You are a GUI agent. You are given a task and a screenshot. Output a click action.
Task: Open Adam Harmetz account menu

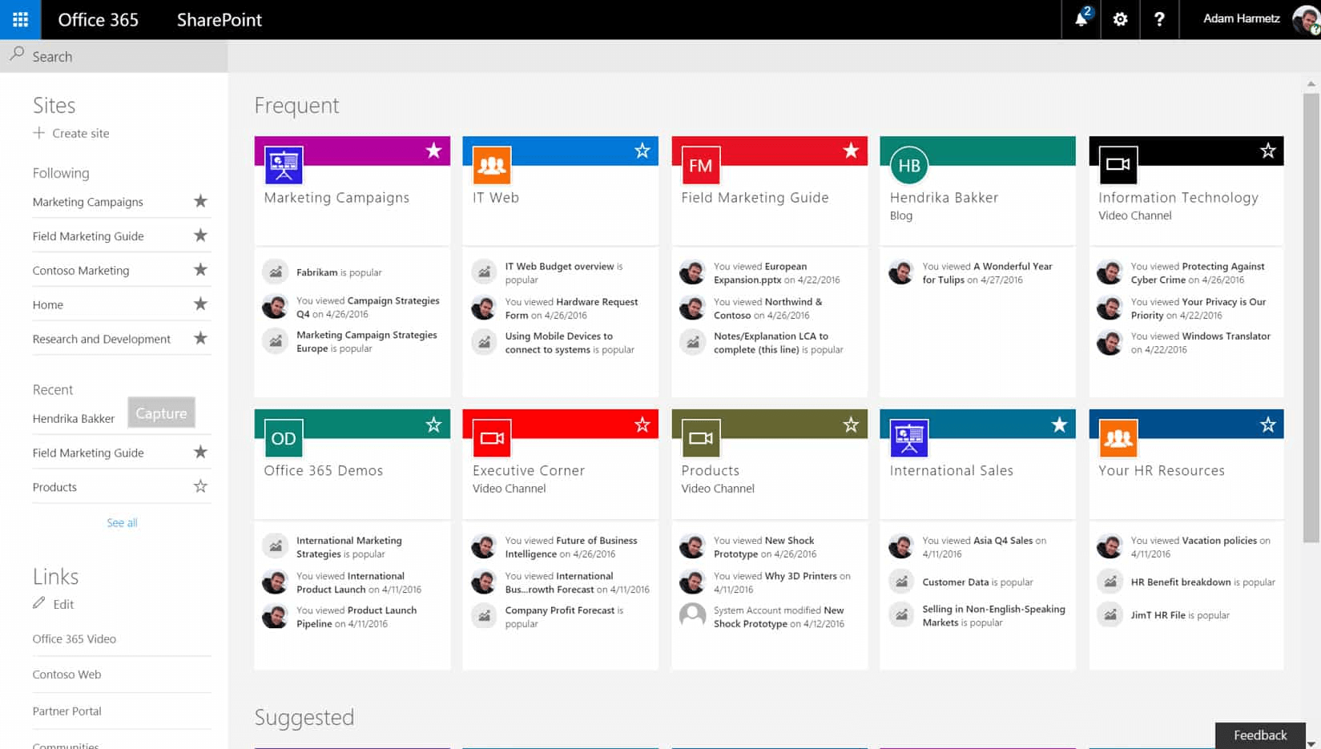(1242, 18)
